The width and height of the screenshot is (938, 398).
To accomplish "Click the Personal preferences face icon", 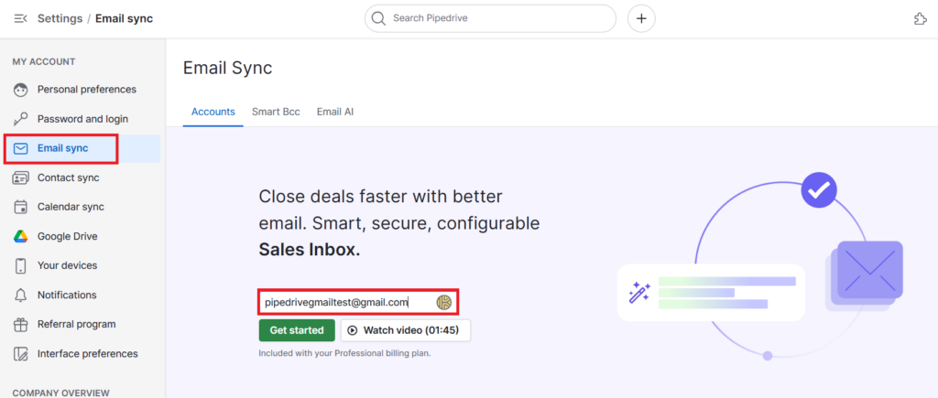I will 21,90.
